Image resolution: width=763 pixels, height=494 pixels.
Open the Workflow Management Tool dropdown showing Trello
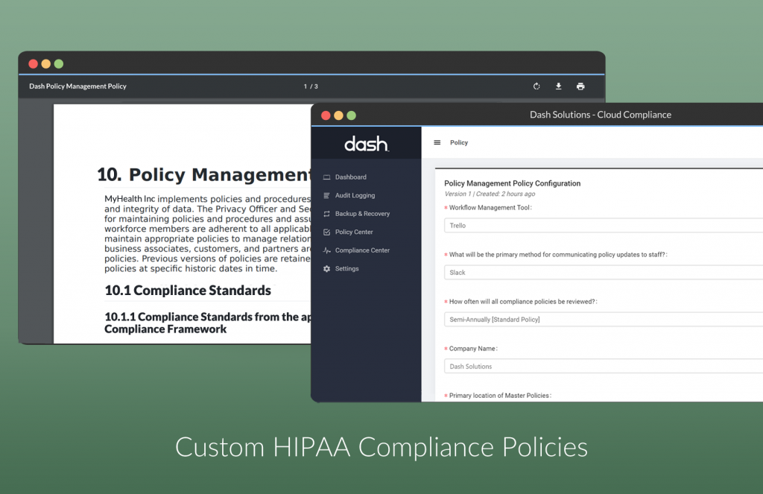coord(604,225)
